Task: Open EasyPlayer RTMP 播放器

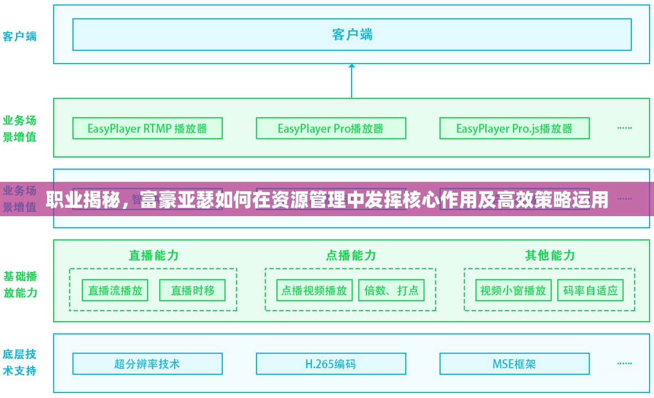Action: click(147, 128)
